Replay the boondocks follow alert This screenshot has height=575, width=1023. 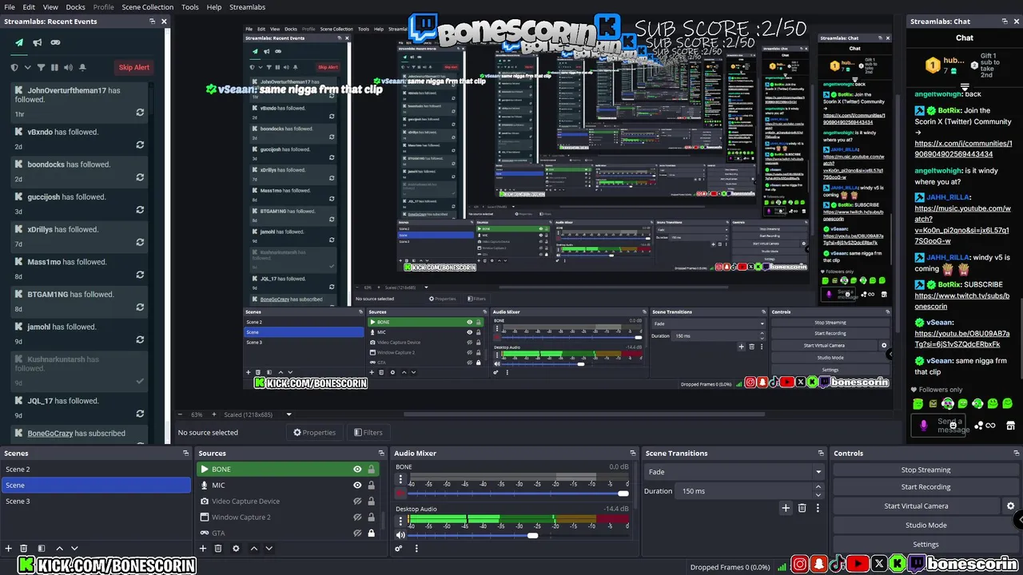pyautogui.click(x=140, y=177)
